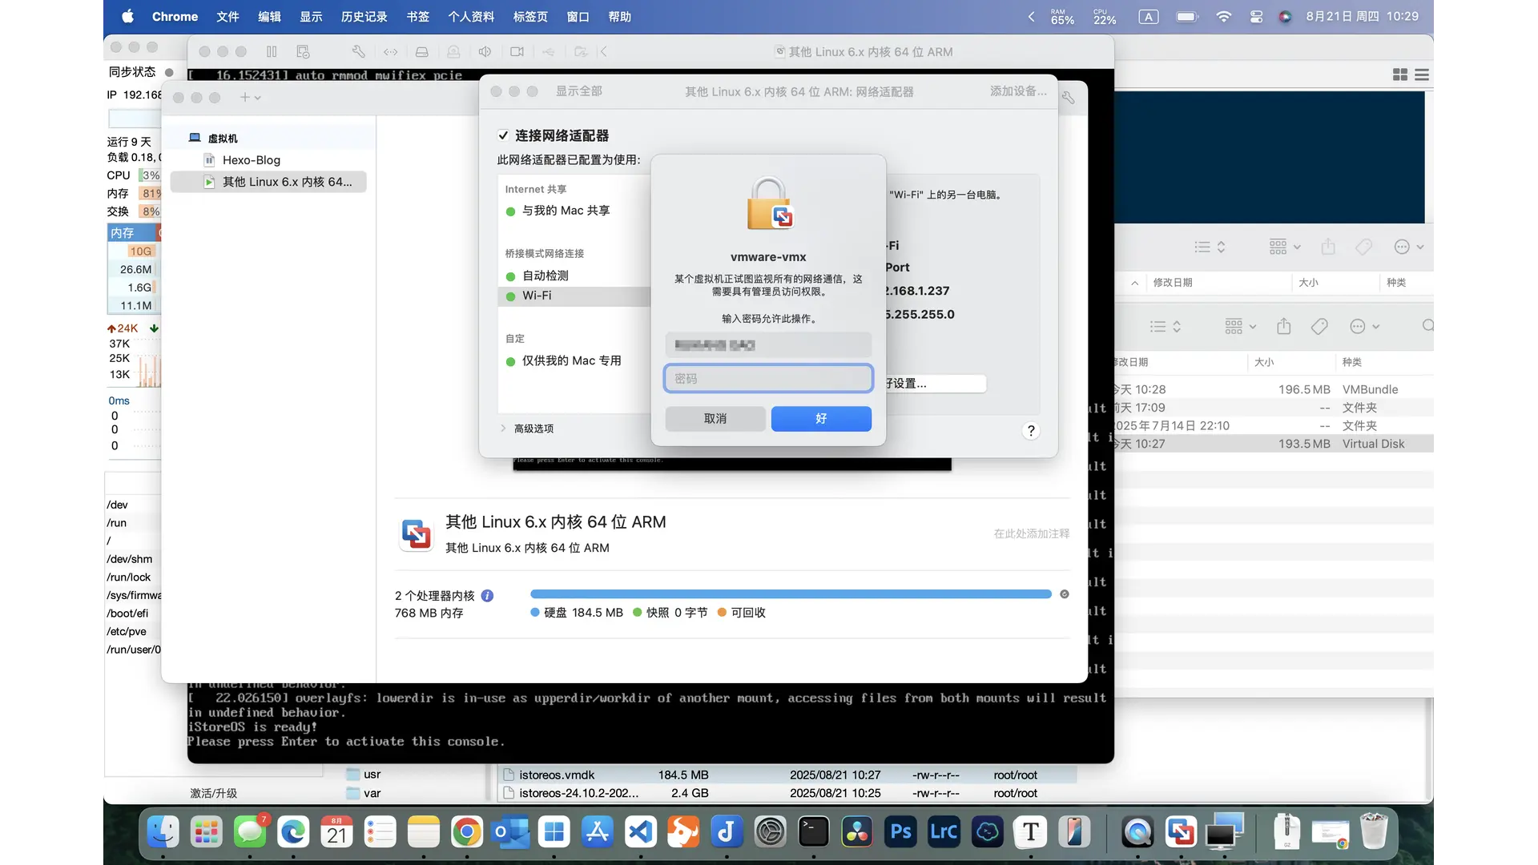This screenshot has height=865, width=1538.
Task: Click the help question mark button
Action: (x=1031, y=431)
